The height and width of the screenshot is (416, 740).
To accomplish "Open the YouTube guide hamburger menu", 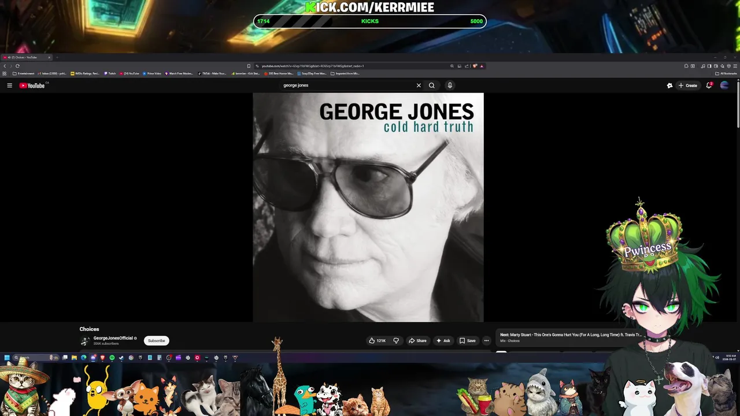I will click(9, 86).
